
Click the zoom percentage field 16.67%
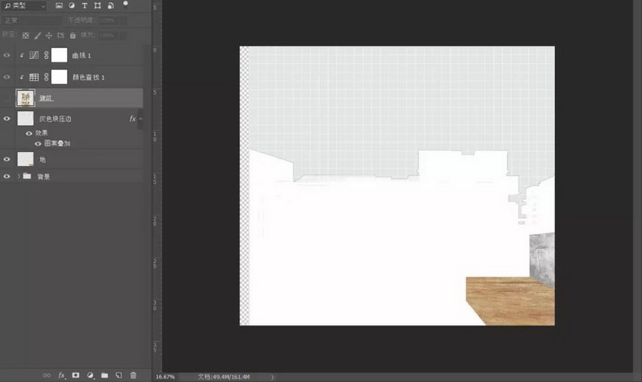click(165, 377)
